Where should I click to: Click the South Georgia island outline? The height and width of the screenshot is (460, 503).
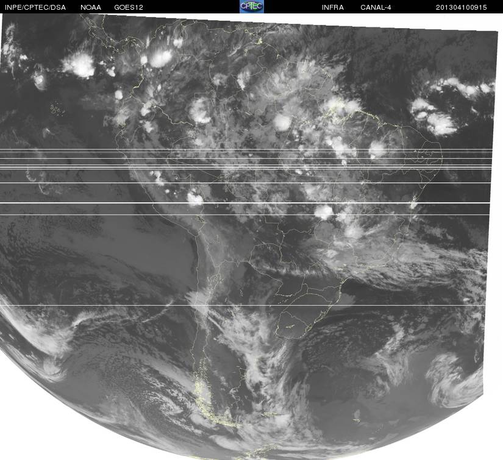click(x=356, y=419)
